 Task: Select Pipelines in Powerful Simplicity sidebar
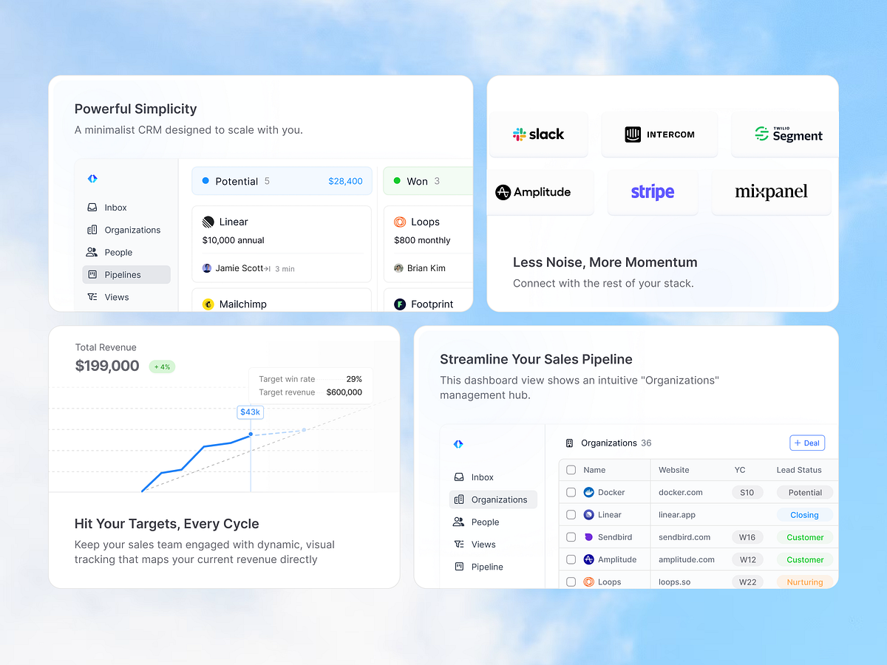(126, 275)
